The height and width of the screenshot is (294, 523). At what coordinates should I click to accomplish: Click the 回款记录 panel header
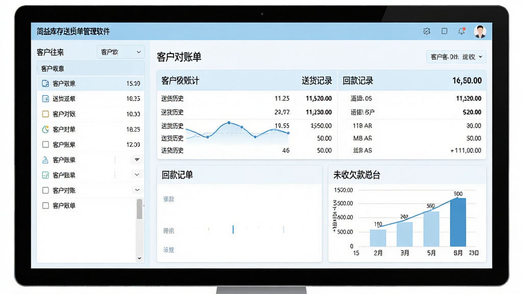(x=358, y=81)
